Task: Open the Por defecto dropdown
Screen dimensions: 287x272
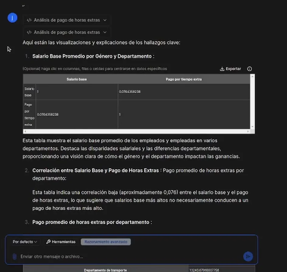Action: [x=25, y=242]
